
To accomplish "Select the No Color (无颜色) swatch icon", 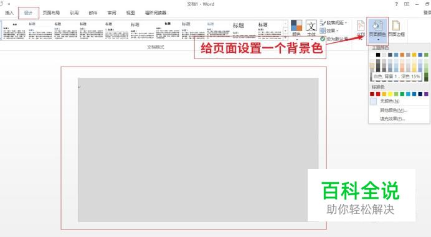I will 373,101.
